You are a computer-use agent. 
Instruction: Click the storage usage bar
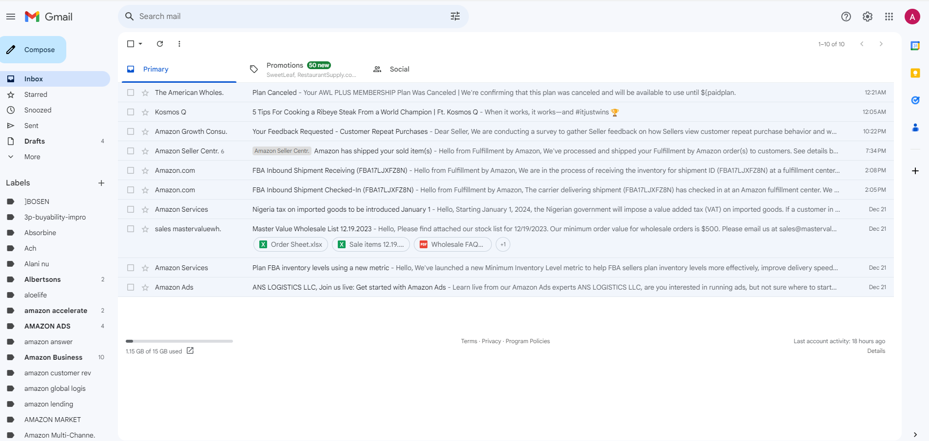tap(179, 341)
